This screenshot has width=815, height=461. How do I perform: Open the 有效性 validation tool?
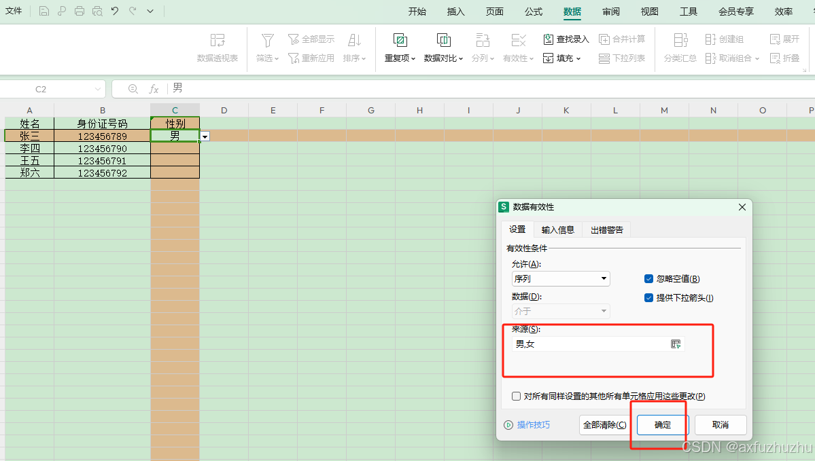518,48
